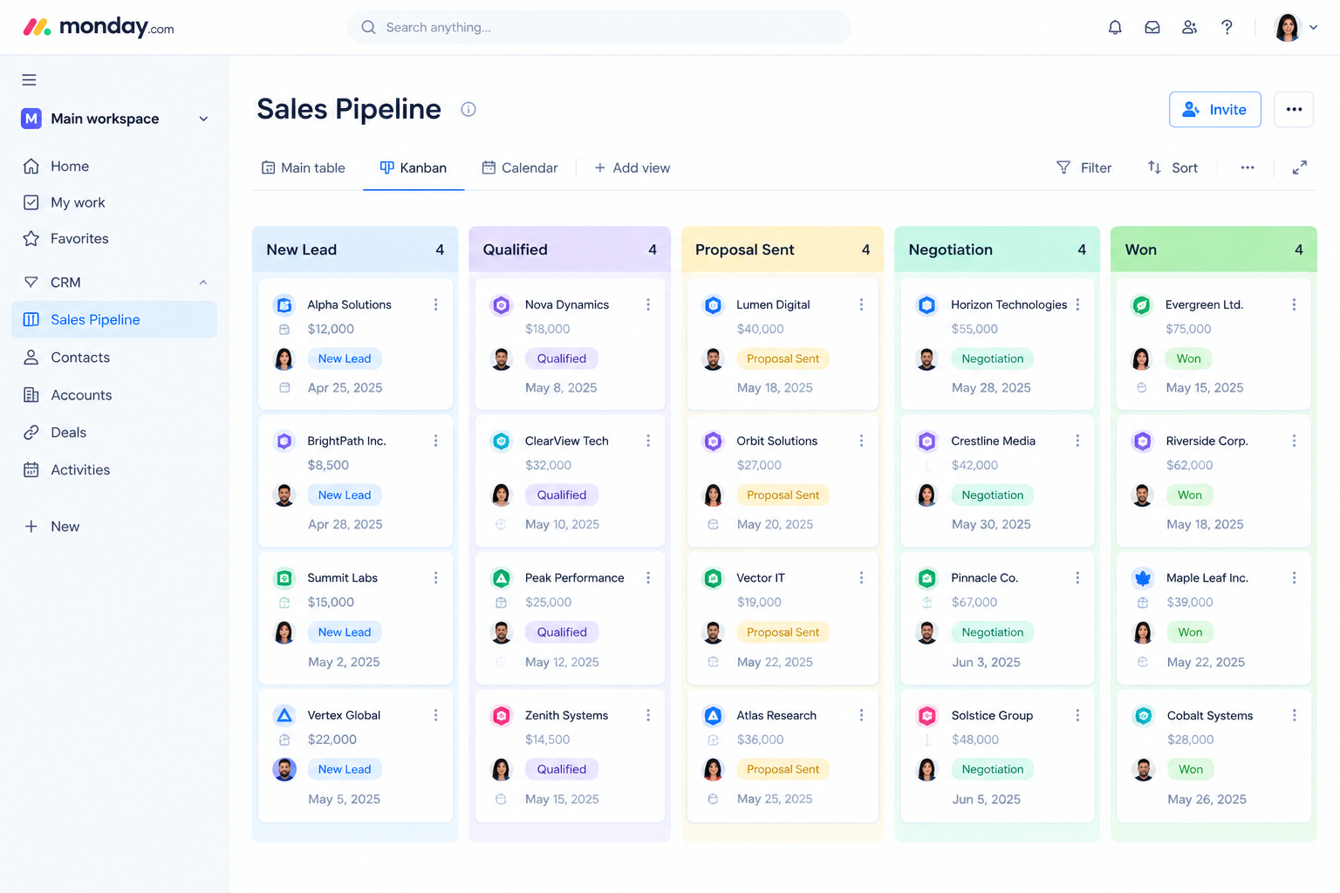Open the notifications bell
This screenshot has width=1340, height=893.
pyautogui.click(x=1115, y=27)
